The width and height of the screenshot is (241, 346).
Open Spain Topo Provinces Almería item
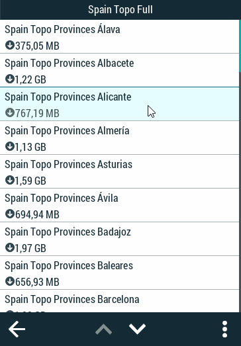[x=119, y=138]
